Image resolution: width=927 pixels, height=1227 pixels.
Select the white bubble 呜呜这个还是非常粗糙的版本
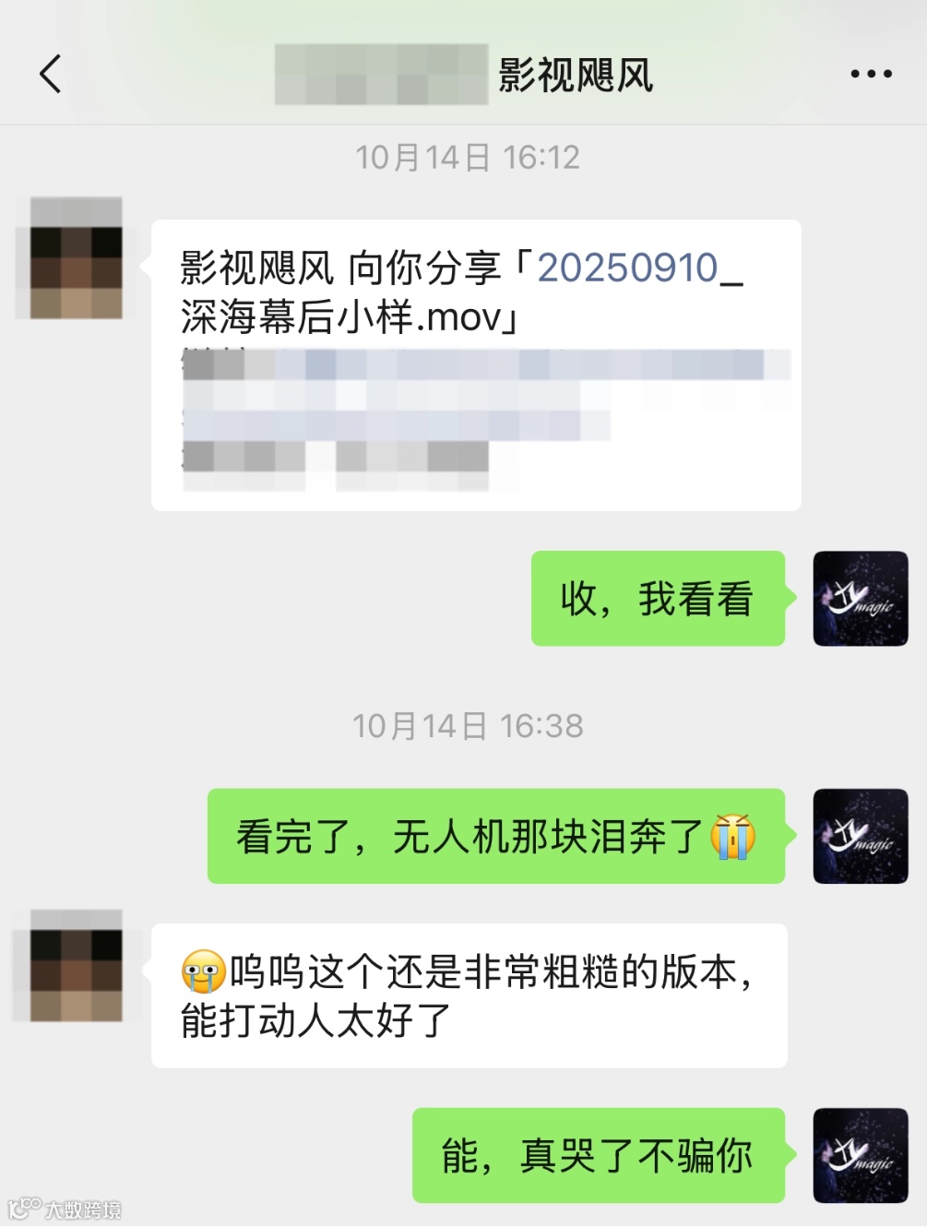(x=469, y=996)
